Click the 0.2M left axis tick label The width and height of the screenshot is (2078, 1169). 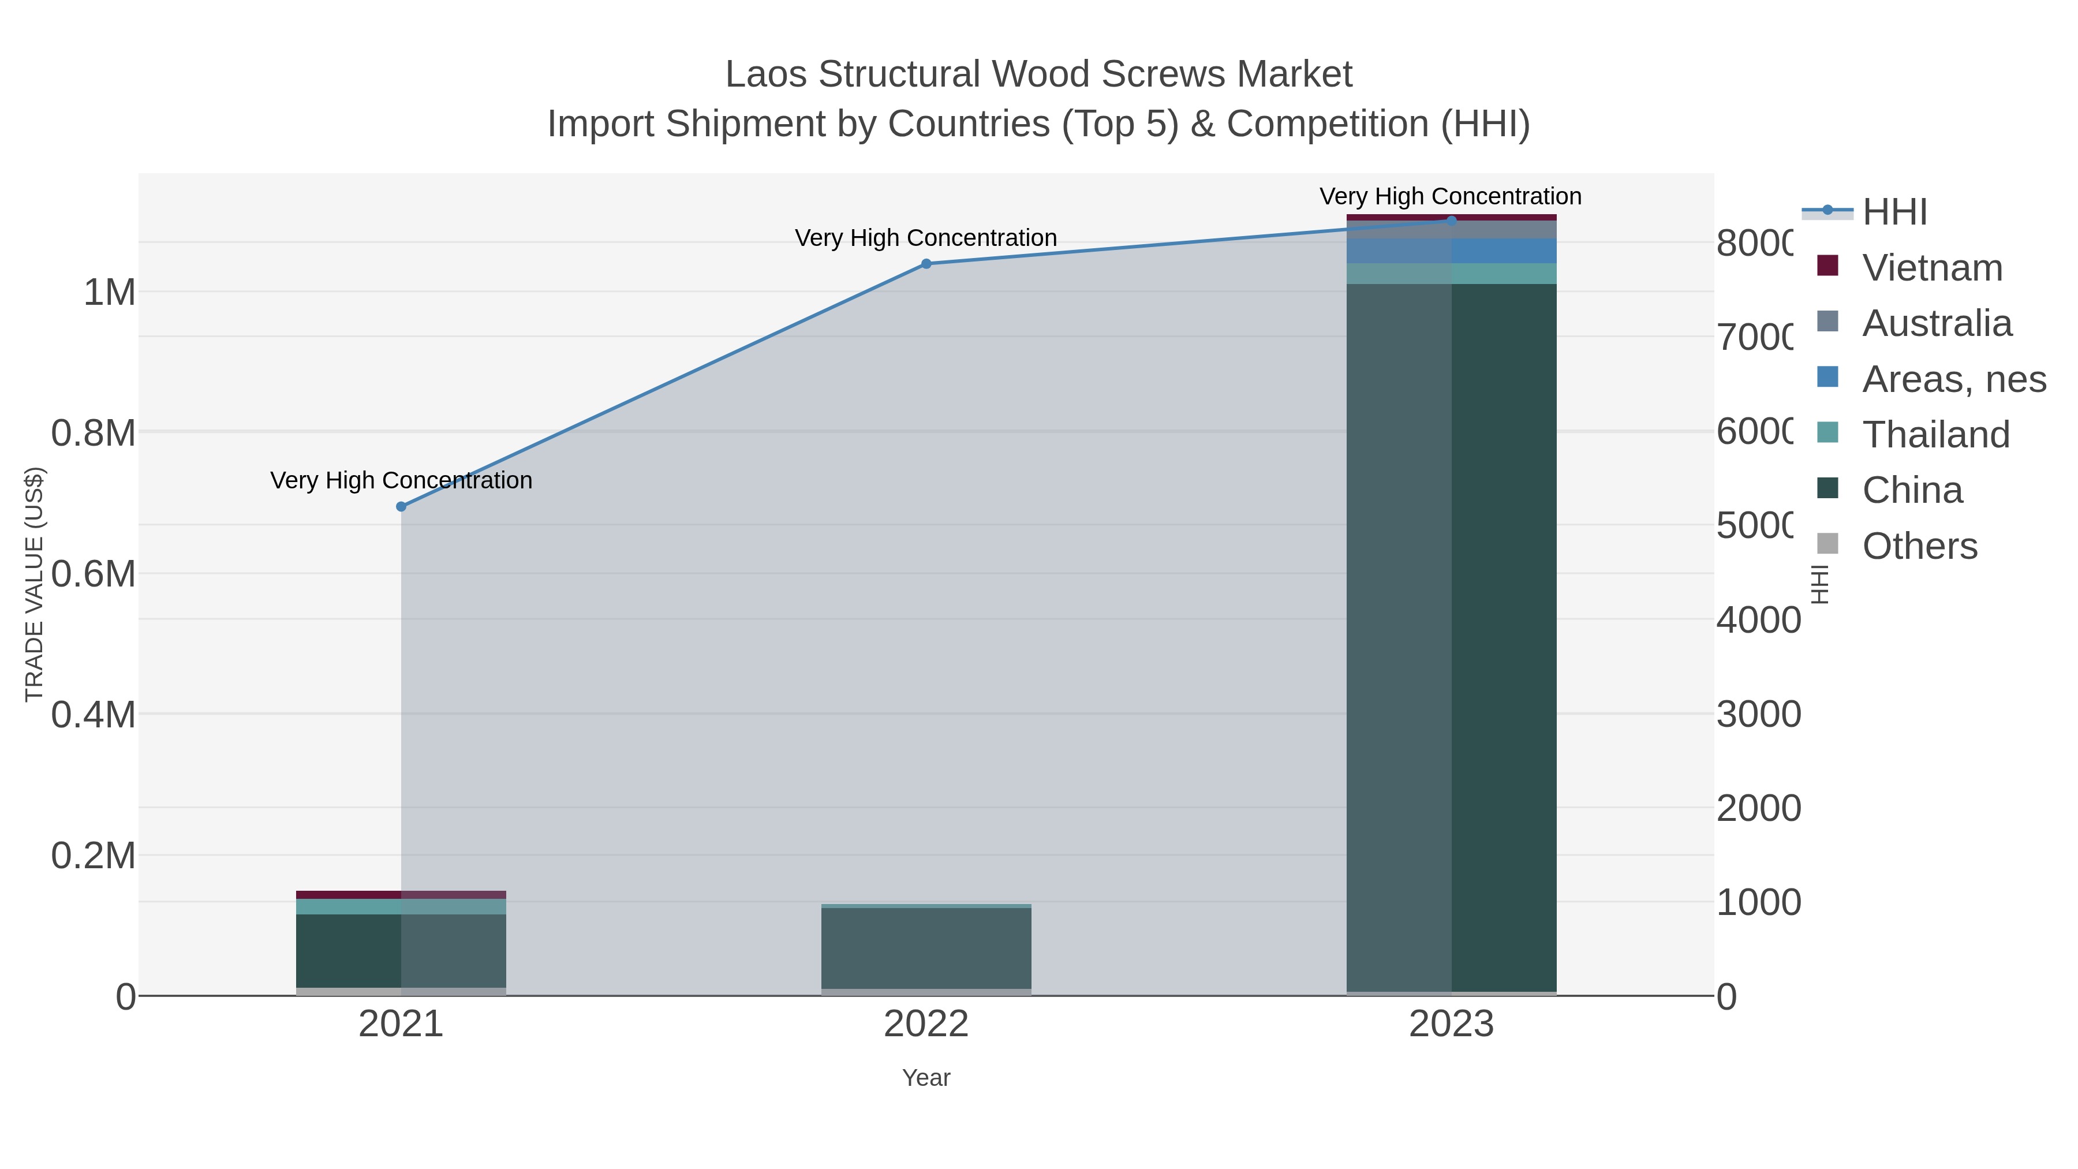(x=94, y=856)
